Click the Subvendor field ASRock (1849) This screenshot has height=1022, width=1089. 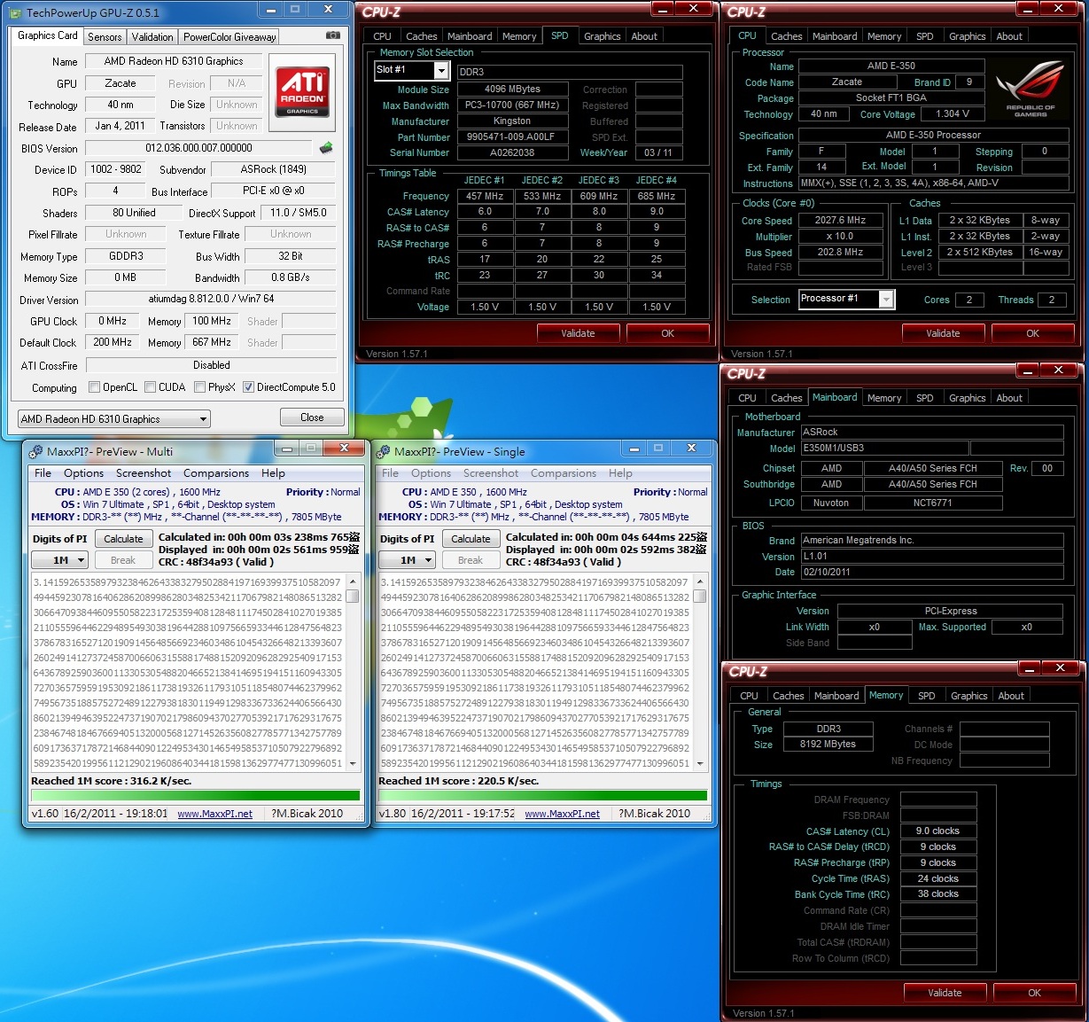pyautogui.click(x=274, y=169)
